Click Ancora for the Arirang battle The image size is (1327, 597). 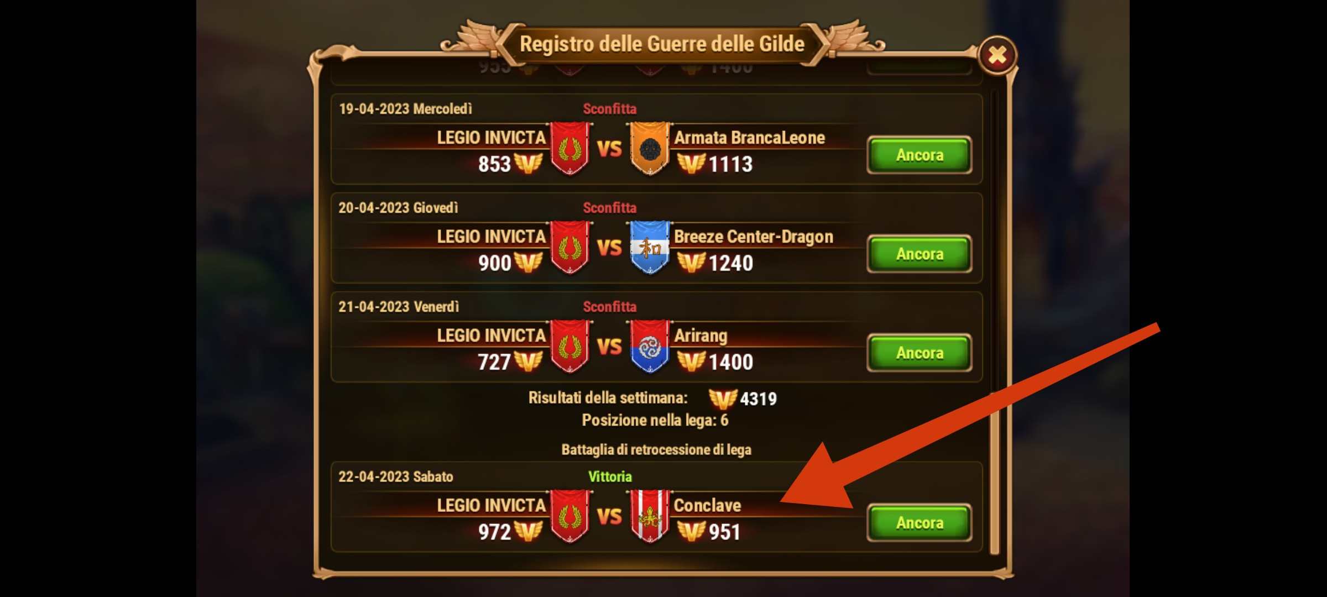(920, 353)
